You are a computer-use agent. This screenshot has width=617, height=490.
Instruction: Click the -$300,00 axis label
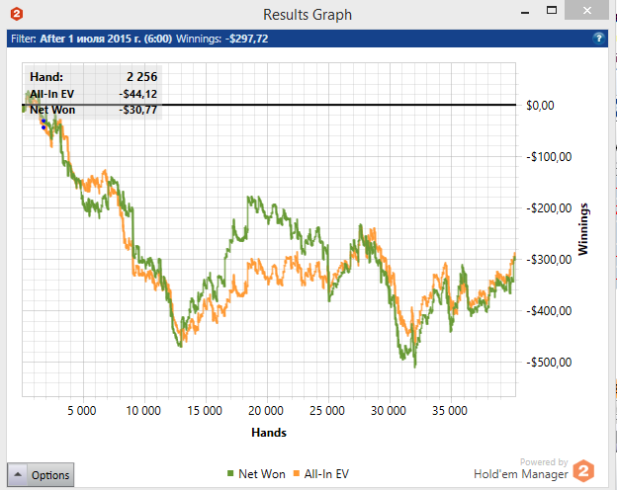point(549,260)
